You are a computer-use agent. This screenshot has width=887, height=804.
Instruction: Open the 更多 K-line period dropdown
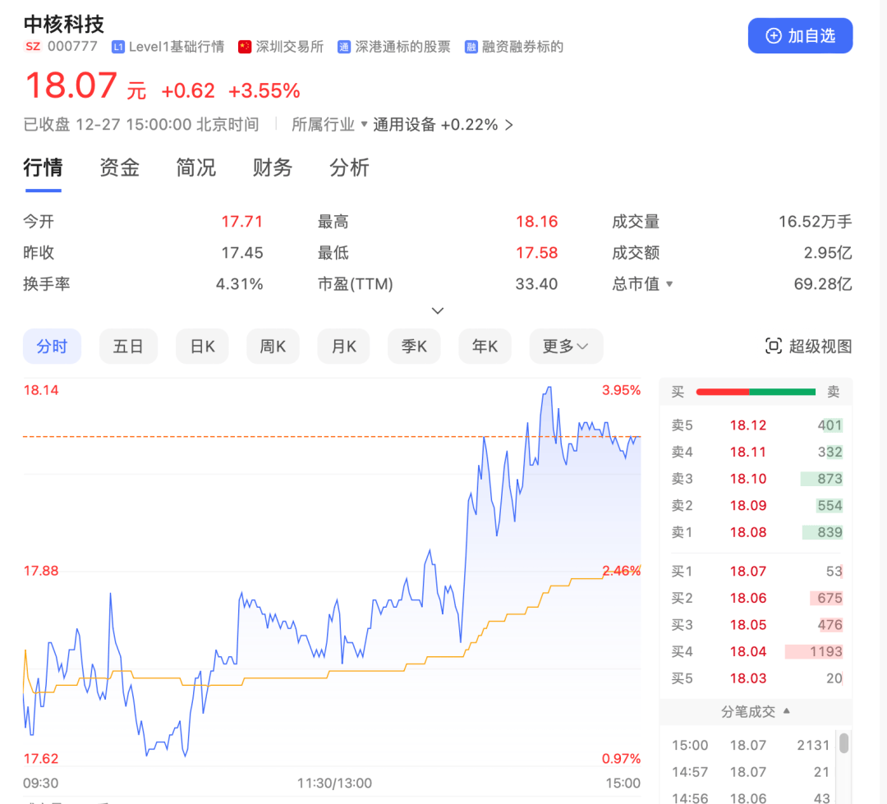(x=566, y=346)
